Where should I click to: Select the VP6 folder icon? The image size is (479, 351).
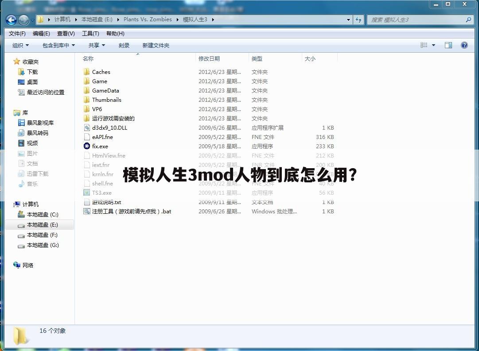coord(87,109)
